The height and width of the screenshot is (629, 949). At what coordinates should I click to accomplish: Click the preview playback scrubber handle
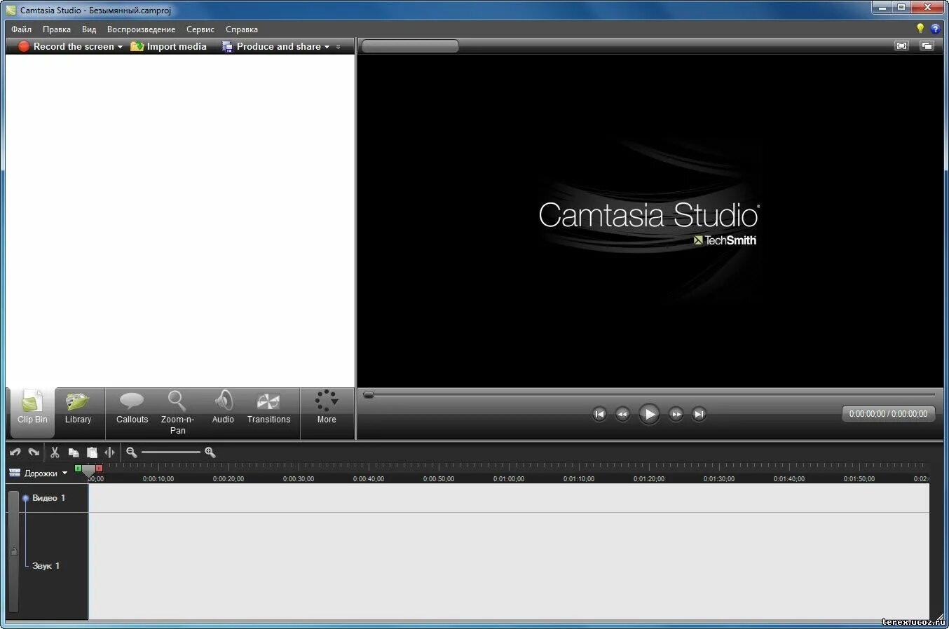click(x=369, y=395)
